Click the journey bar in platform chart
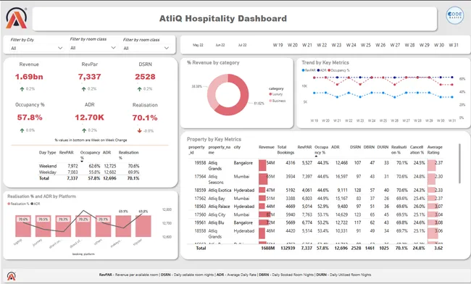 tap(43, 226)
